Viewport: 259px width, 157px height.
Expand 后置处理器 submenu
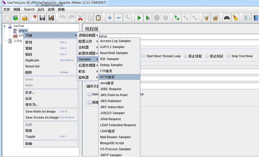(88, 65)
